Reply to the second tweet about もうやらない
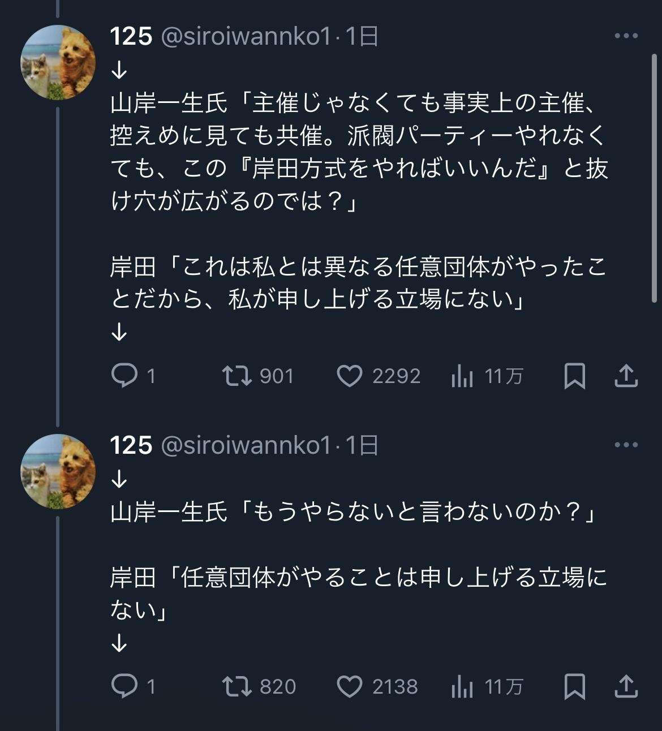The image size is (662, 731). (x=124, y=686)
